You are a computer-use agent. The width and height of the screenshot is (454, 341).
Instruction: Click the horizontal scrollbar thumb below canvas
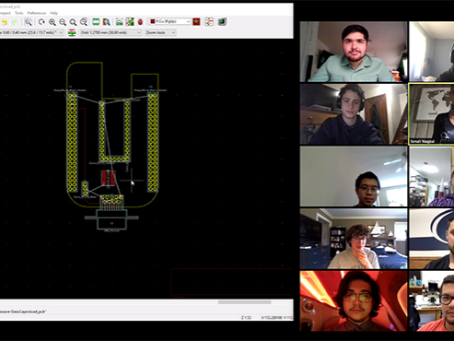(x=244, y=302)
